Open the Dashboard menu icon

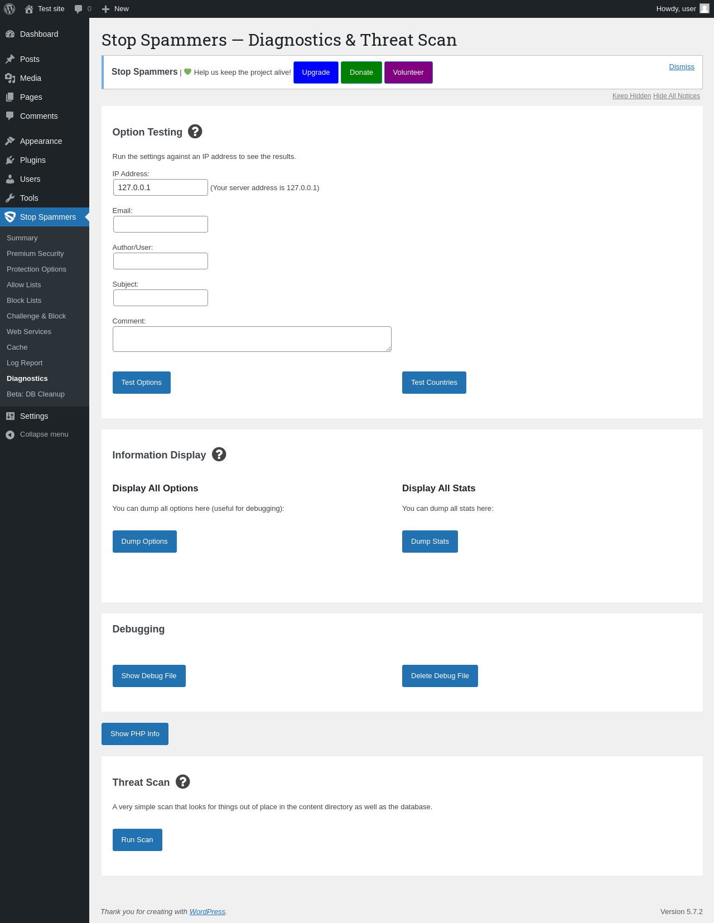click(10, 34)
